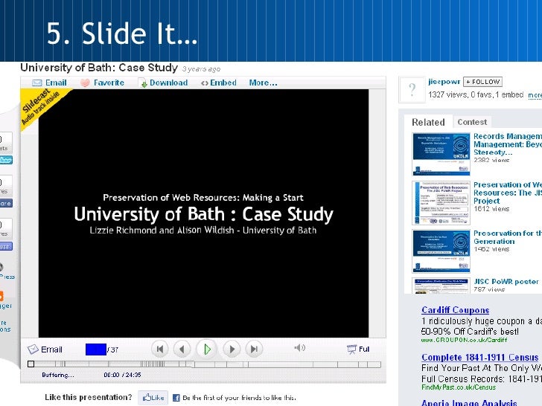
Task: Open Preservation of Web Resources thumbnail
Action: click(x=441, y=203)
